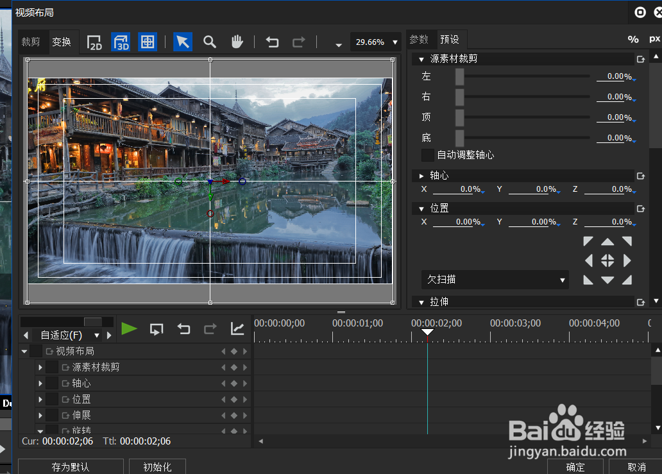662x474 pixels.
Task: Click the loop playback icon
Action: pyautogui.click(x=157, y=329)
